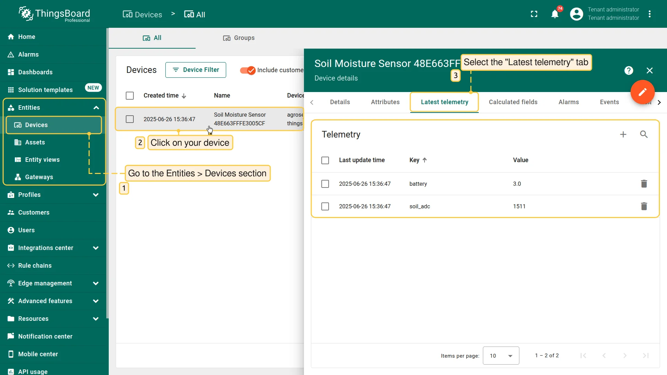Open Assets under Entities
The height and width of the screenshot is (375, 667).
click(54, 142)
